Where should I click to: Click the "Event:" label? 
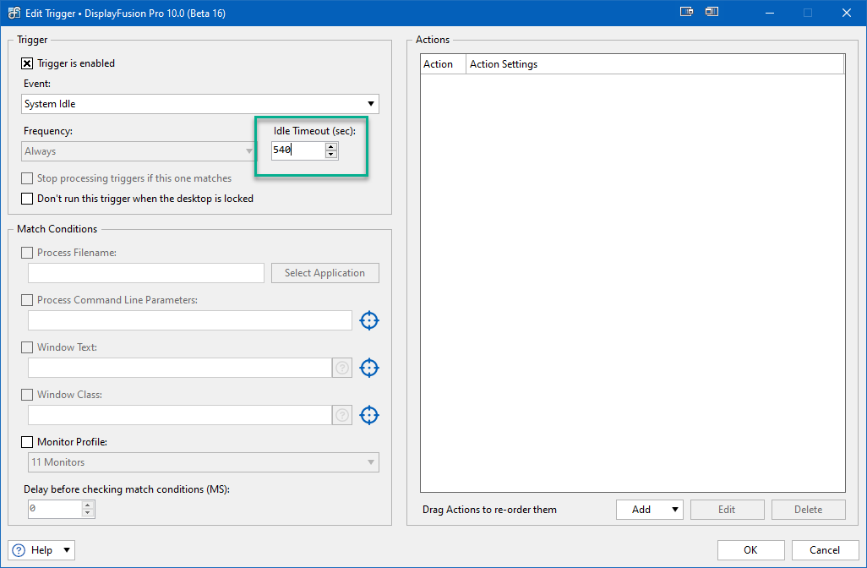pyautogui.click(x=37, y=84)
